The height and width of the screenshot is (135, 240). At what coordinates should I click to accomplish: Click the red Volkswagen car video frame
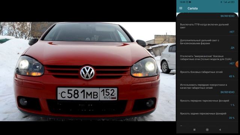(x=88, y=72)
